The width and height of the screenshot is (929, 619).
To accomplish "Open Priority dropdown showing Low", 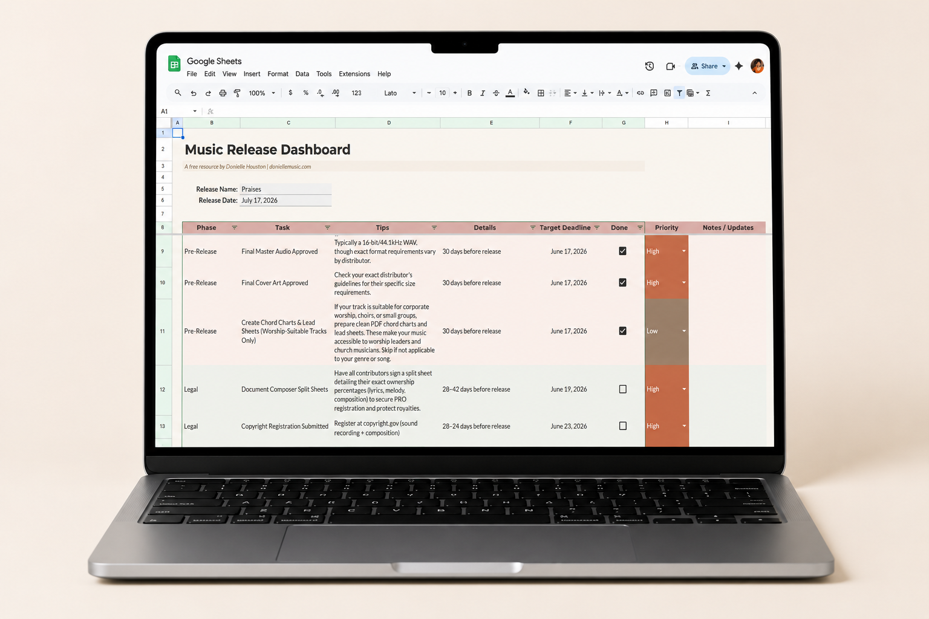I will pyautogui.click(x=684, y=331).
